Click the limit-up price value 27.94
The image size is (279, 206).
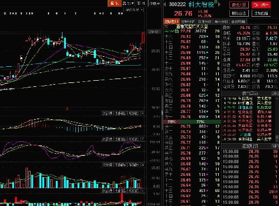[245, 60]
